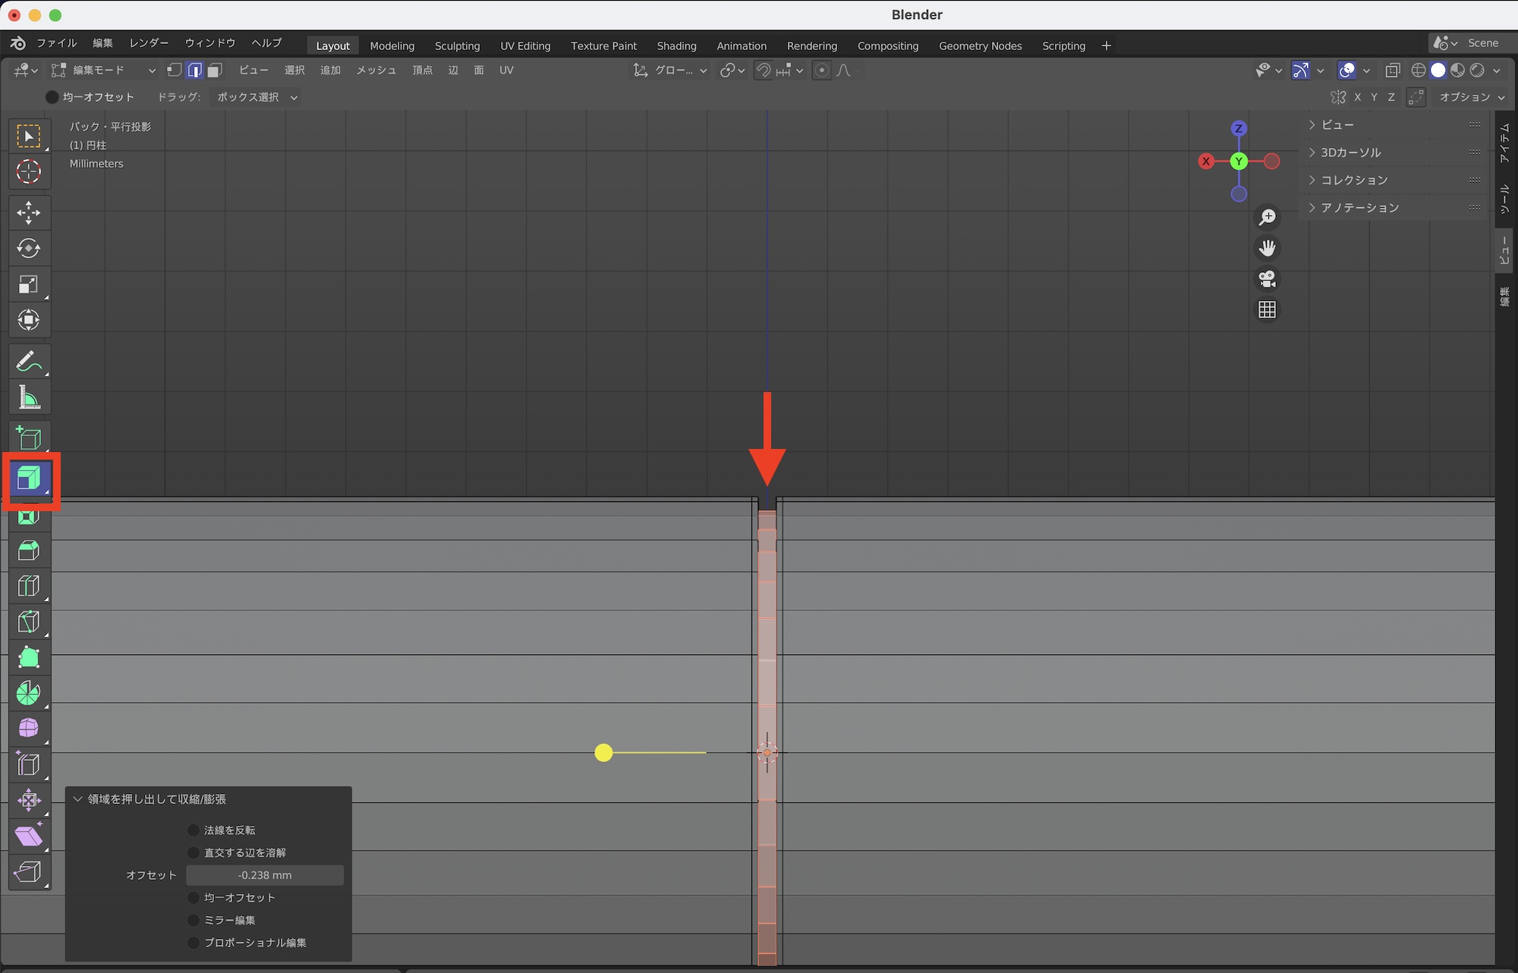The image size is (1518, 973).
Task: Toggle 均一オフセット in the tool header
Action: pos(52,97)
